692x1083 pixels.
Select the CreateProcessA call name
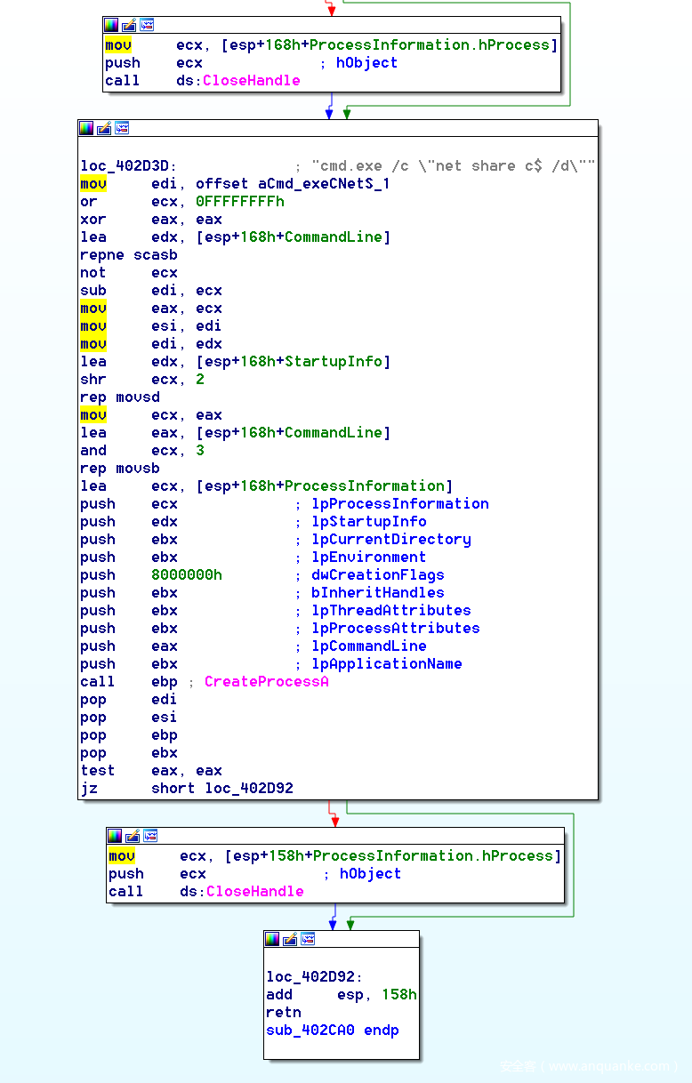point(266,682)
